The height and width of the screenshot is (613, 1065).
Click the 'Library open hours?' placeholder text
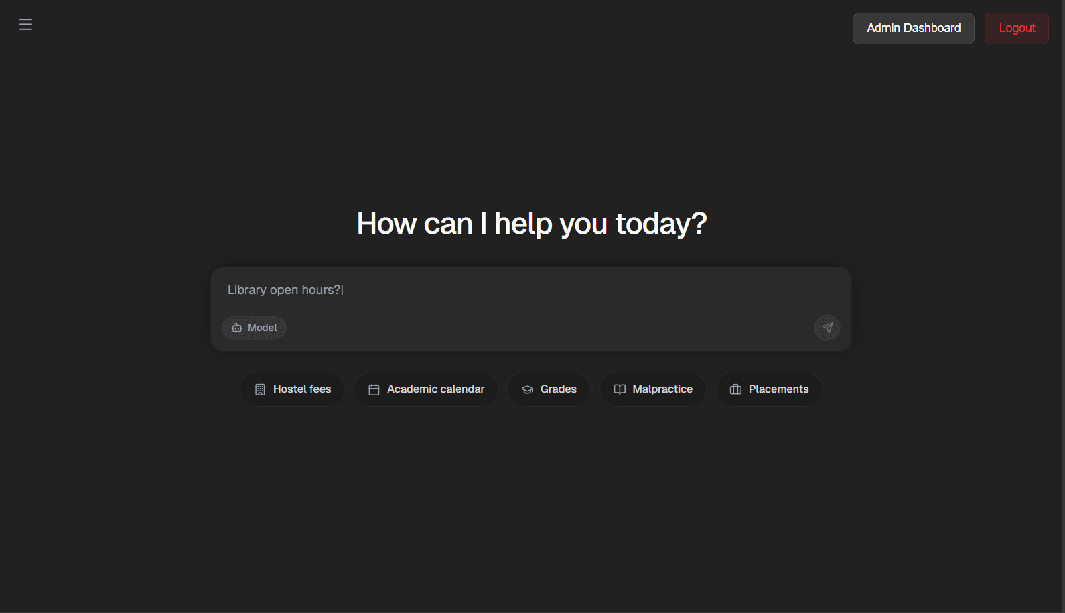click(285, 290)
